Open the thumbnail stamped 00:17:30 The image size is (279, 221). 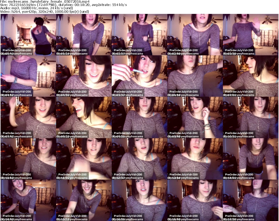coord(251,200)
